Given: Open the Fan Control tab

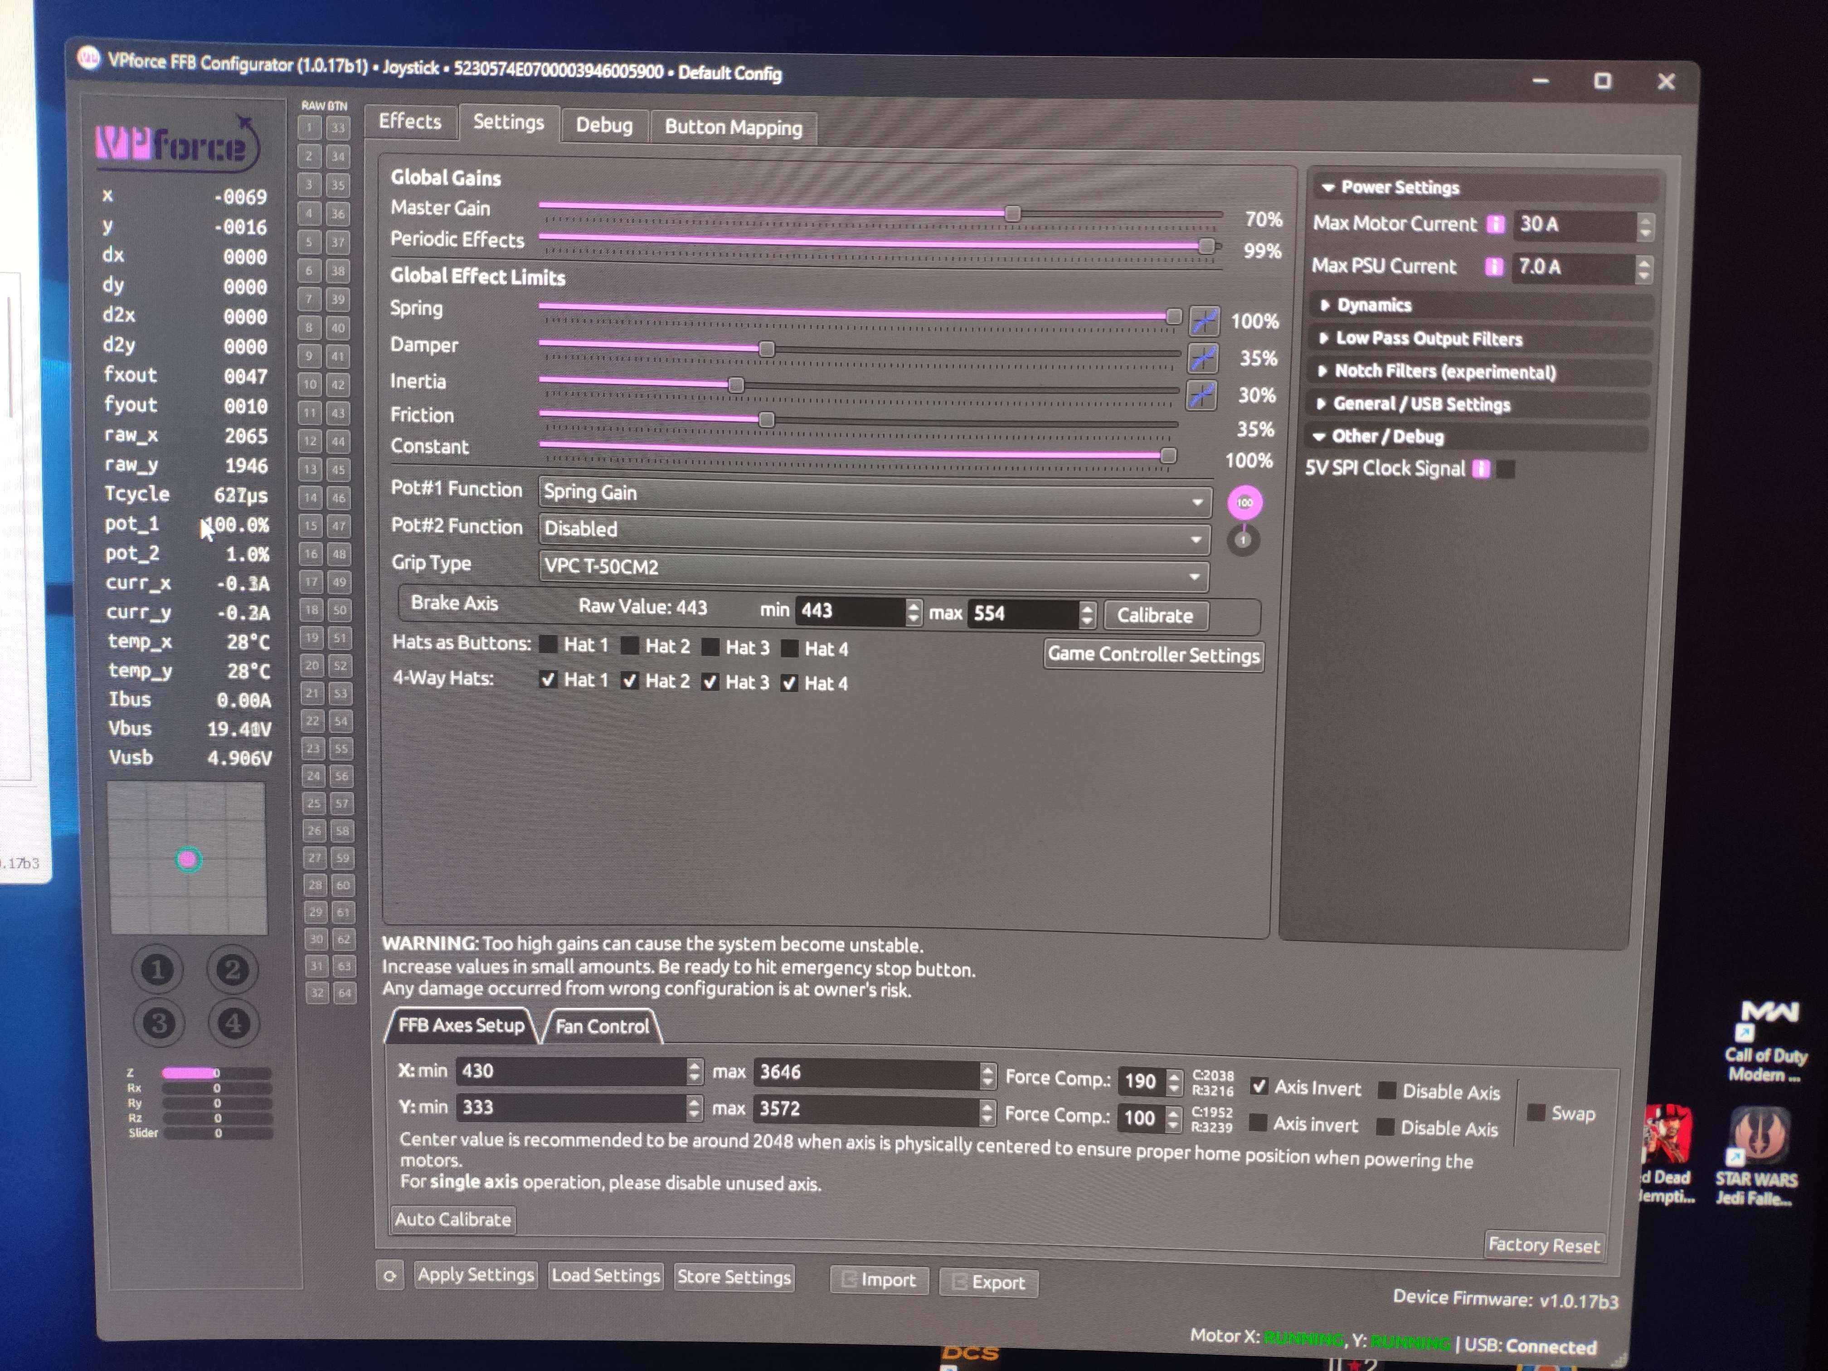Looking at the screenshot, I should pos(602,1026).
